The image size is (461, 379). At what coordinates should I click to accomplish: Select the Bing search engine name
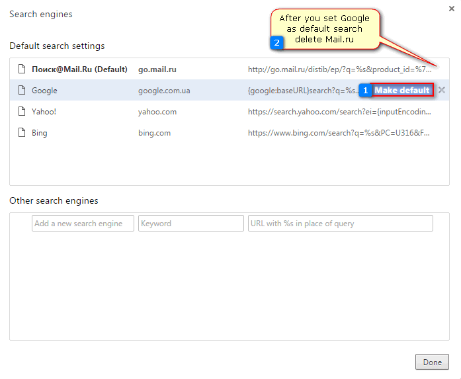pyautogui.click(x=40, y=133)
